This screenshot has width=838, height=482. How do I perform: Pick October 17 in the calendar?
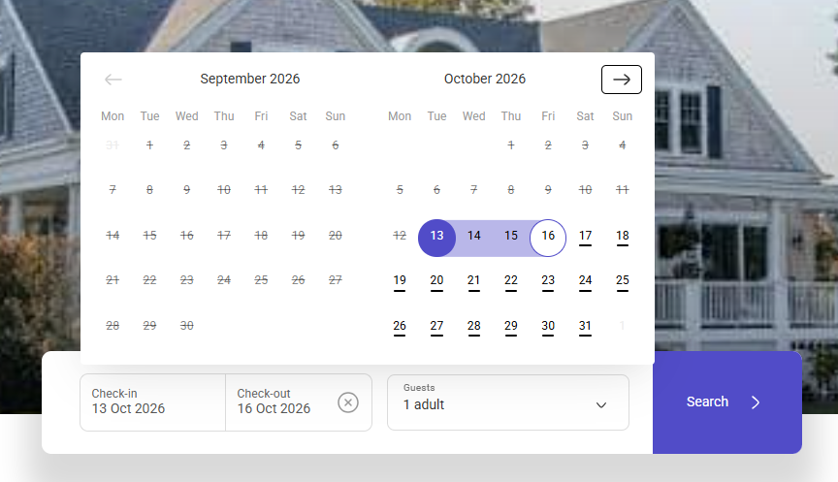pyautogui.click(x=585, y=238)
